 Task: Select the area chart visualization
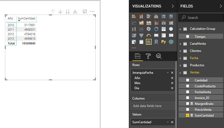point(141,23)
